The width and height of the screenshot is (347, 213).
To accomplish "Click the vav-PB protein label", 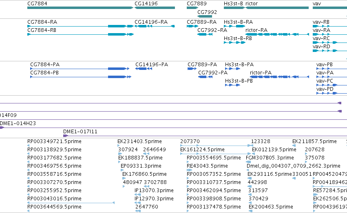I will click(x=325, y=65).
